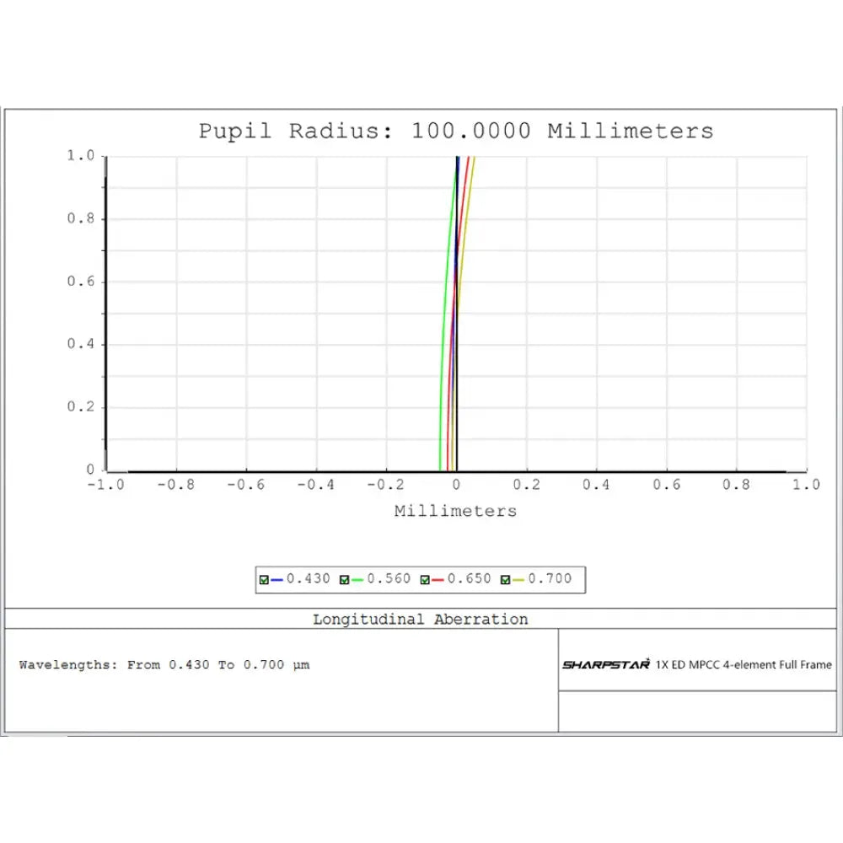This screenshot has width=843, height=843.
Task: Click the red line swatch in legend
Action: coord(438,580)
